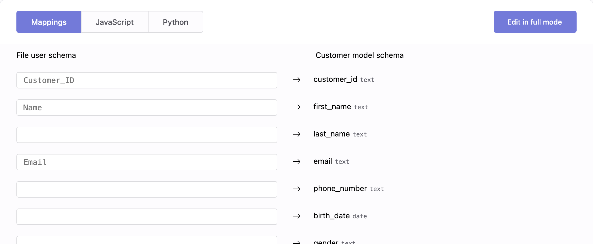Click the Edit in full mode button
The height and width of the screenshot is (244, 593).
coord(535,22)
